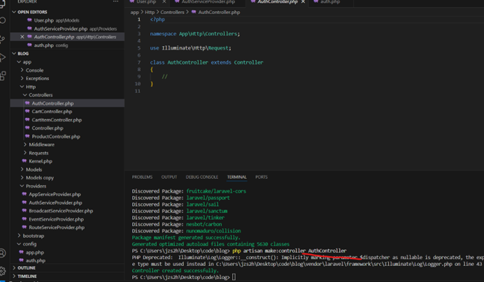Close the AuthController.php editor tab
The height and width of the screenshot is (282, 484).
(x=303, y=2)
